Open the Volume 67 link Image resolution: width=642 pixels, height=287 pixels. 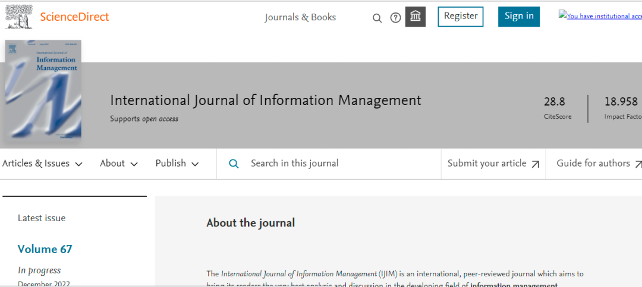(x=45, y=249)
